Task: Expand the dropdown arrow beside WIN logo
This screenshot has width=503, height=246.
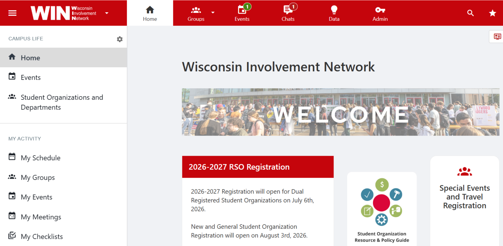Action: (107, 13)
